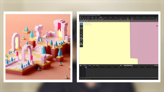Viewport: 164px width, 92px height.
Task: Select the Annotate tool
Action: (81, 40)
